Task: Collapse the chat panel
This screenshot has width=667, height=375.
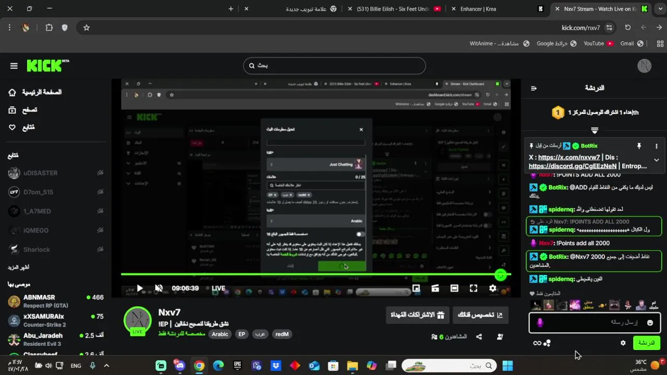Action: click(534, 88)
